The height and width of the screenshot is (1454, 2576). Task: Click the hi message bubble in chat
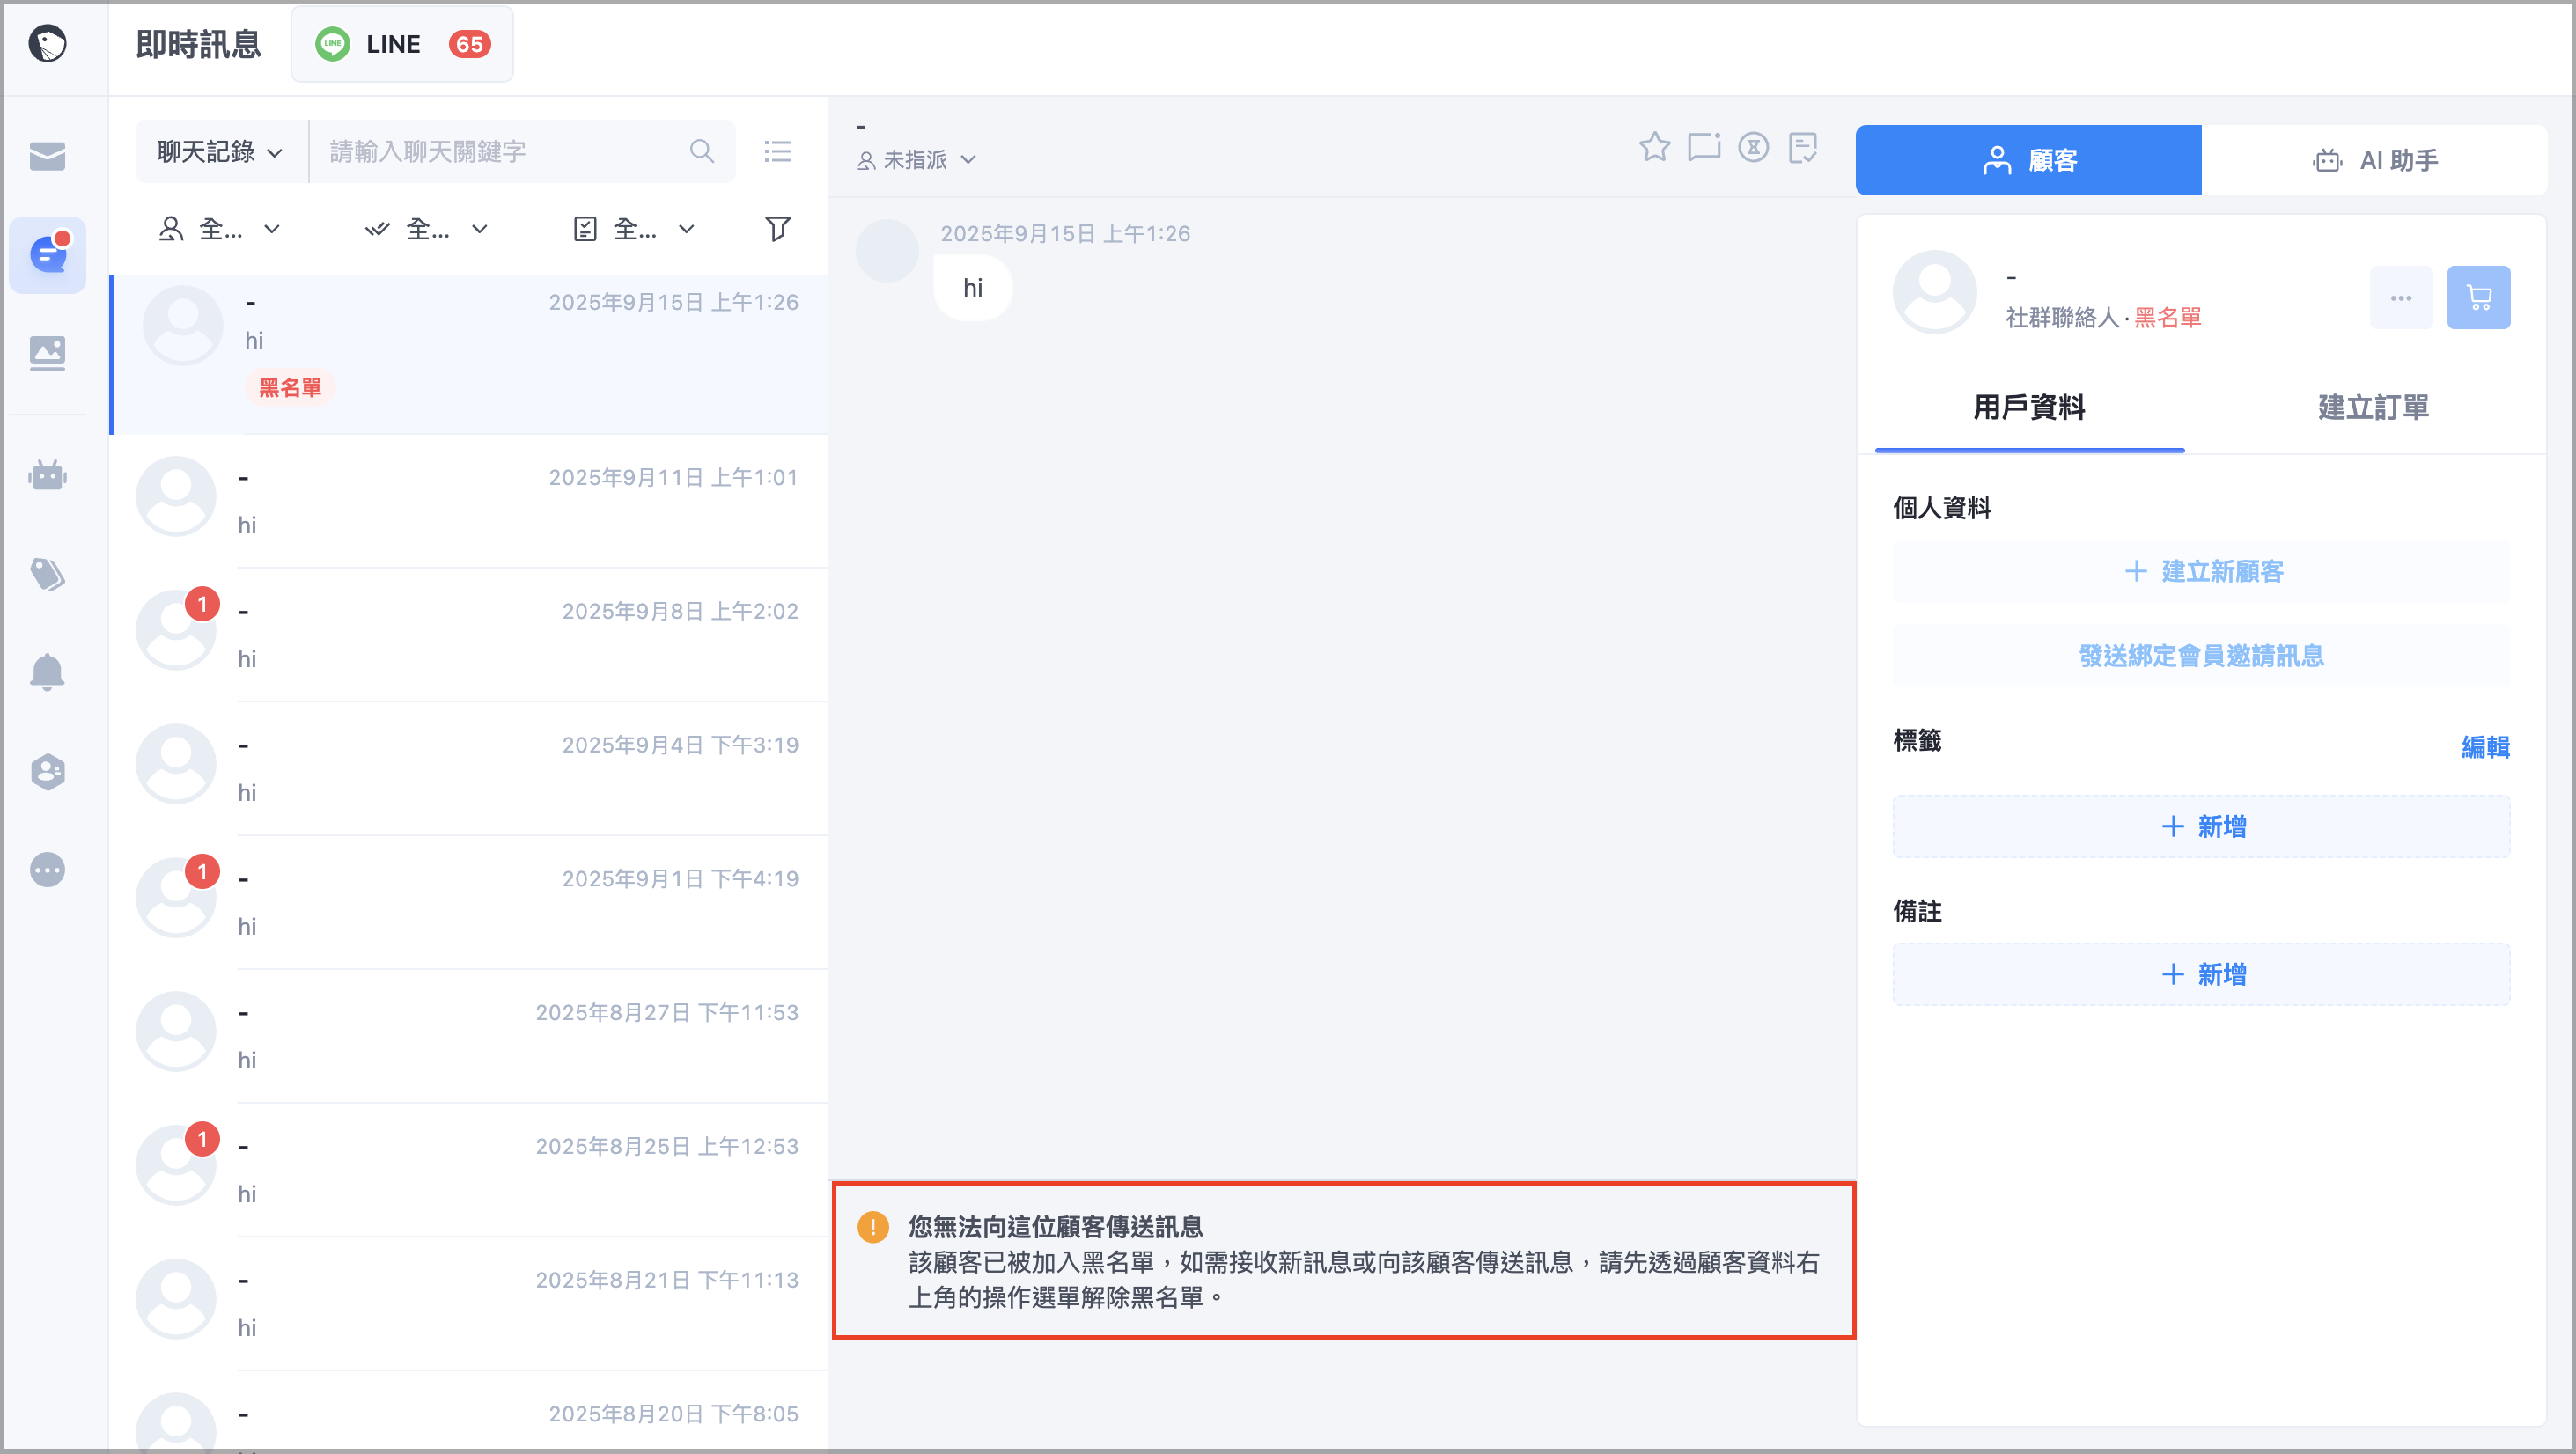[973, 288]
